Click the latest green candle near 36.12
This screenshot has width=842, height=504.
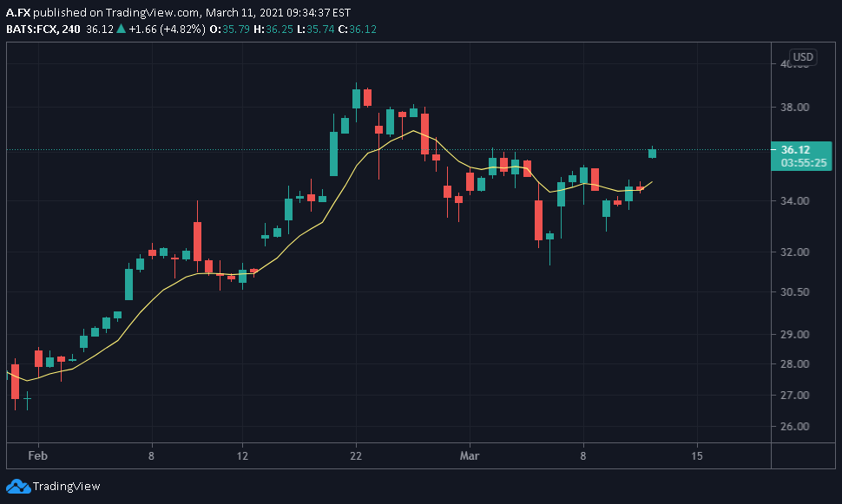653,154
